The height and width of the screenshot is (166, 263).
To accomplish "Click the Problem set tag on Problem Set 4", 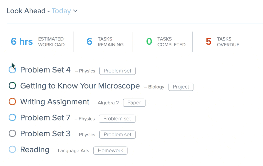I will 117,71.
